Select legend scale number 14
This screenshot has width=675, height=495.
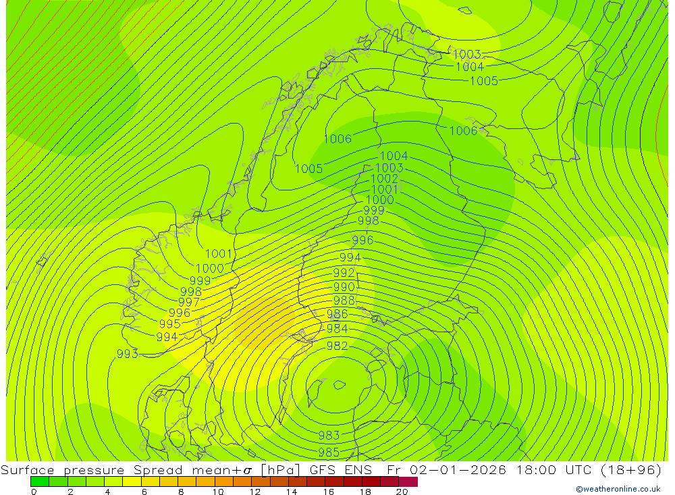pos(292,492)
